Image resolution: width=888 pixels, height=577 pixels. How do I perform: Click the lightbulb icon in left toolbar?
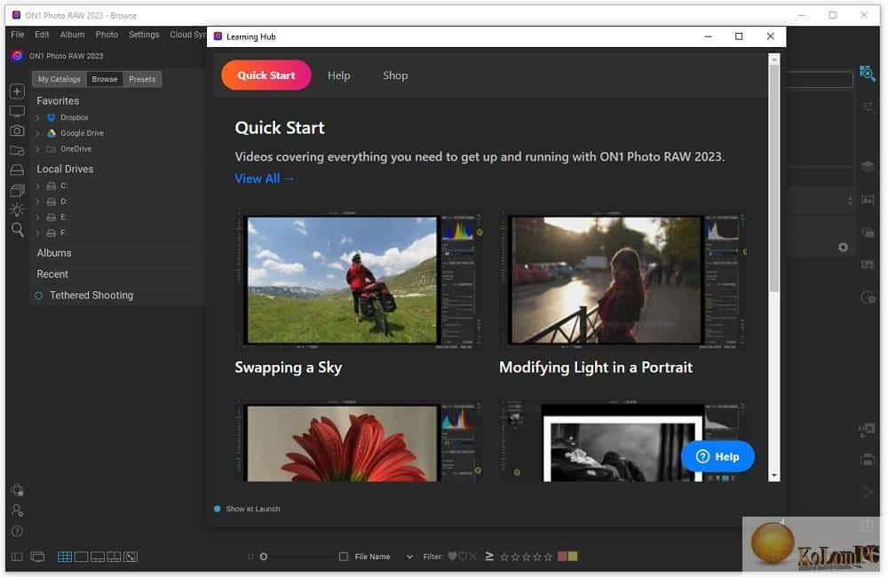point(17,209)
